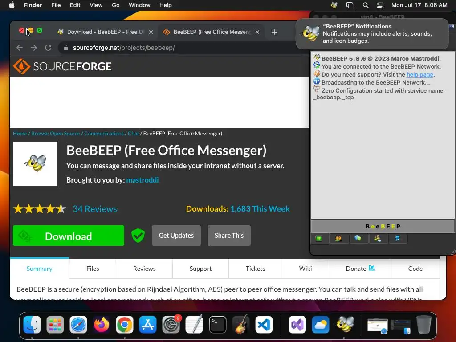Open Spotlight search in menu bar
This screenshot has width=456, height=342.
(x=366, y=5)
